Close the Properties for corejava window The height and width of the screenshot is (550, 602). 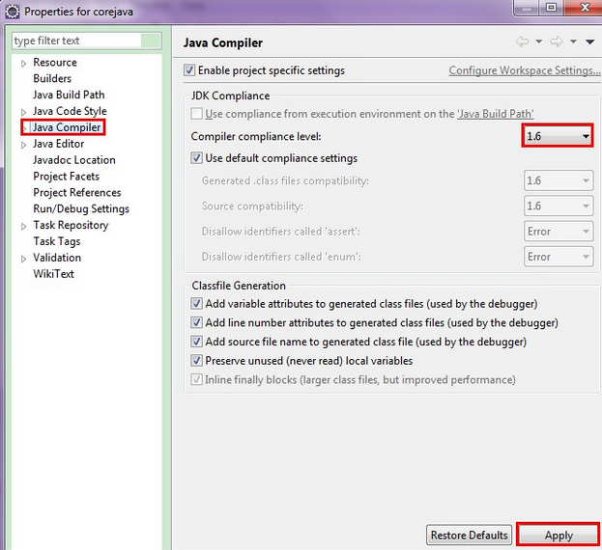(584, 7)
